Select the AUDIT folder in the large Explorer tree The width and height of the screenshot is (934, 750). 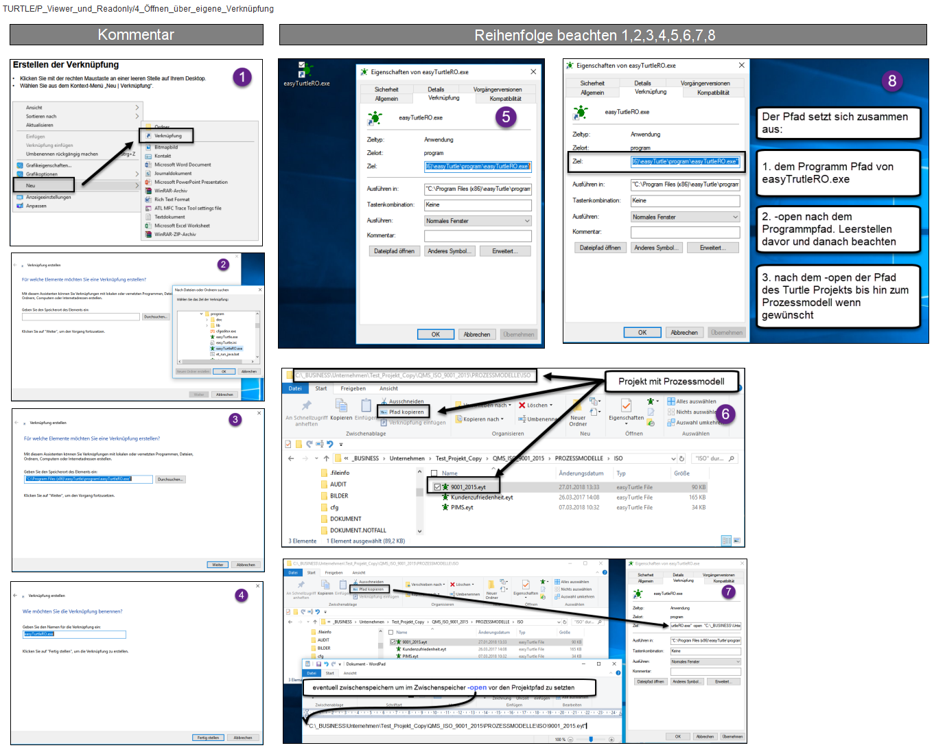[x=333, y=484]
